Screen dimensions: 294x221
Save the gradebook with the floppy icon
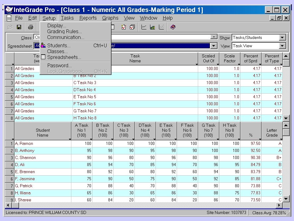pos(19,27)
